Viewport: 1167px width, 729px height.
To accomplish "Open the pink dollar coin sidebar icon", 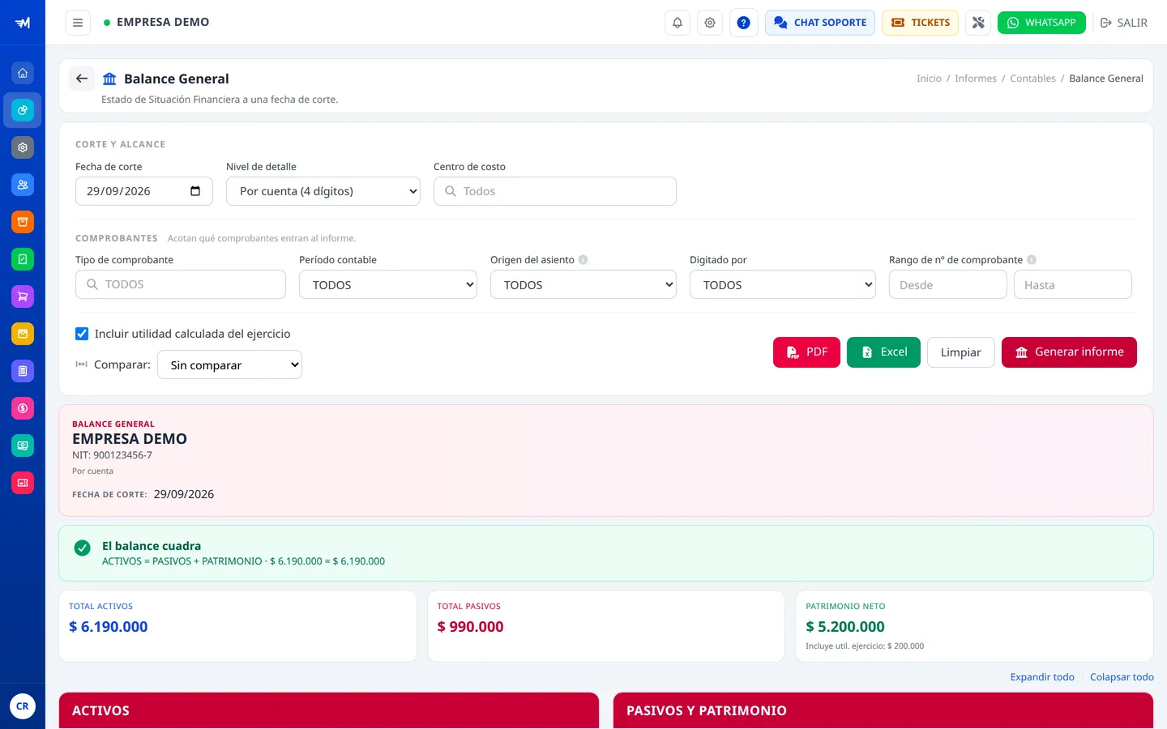I will pos(23,408).
